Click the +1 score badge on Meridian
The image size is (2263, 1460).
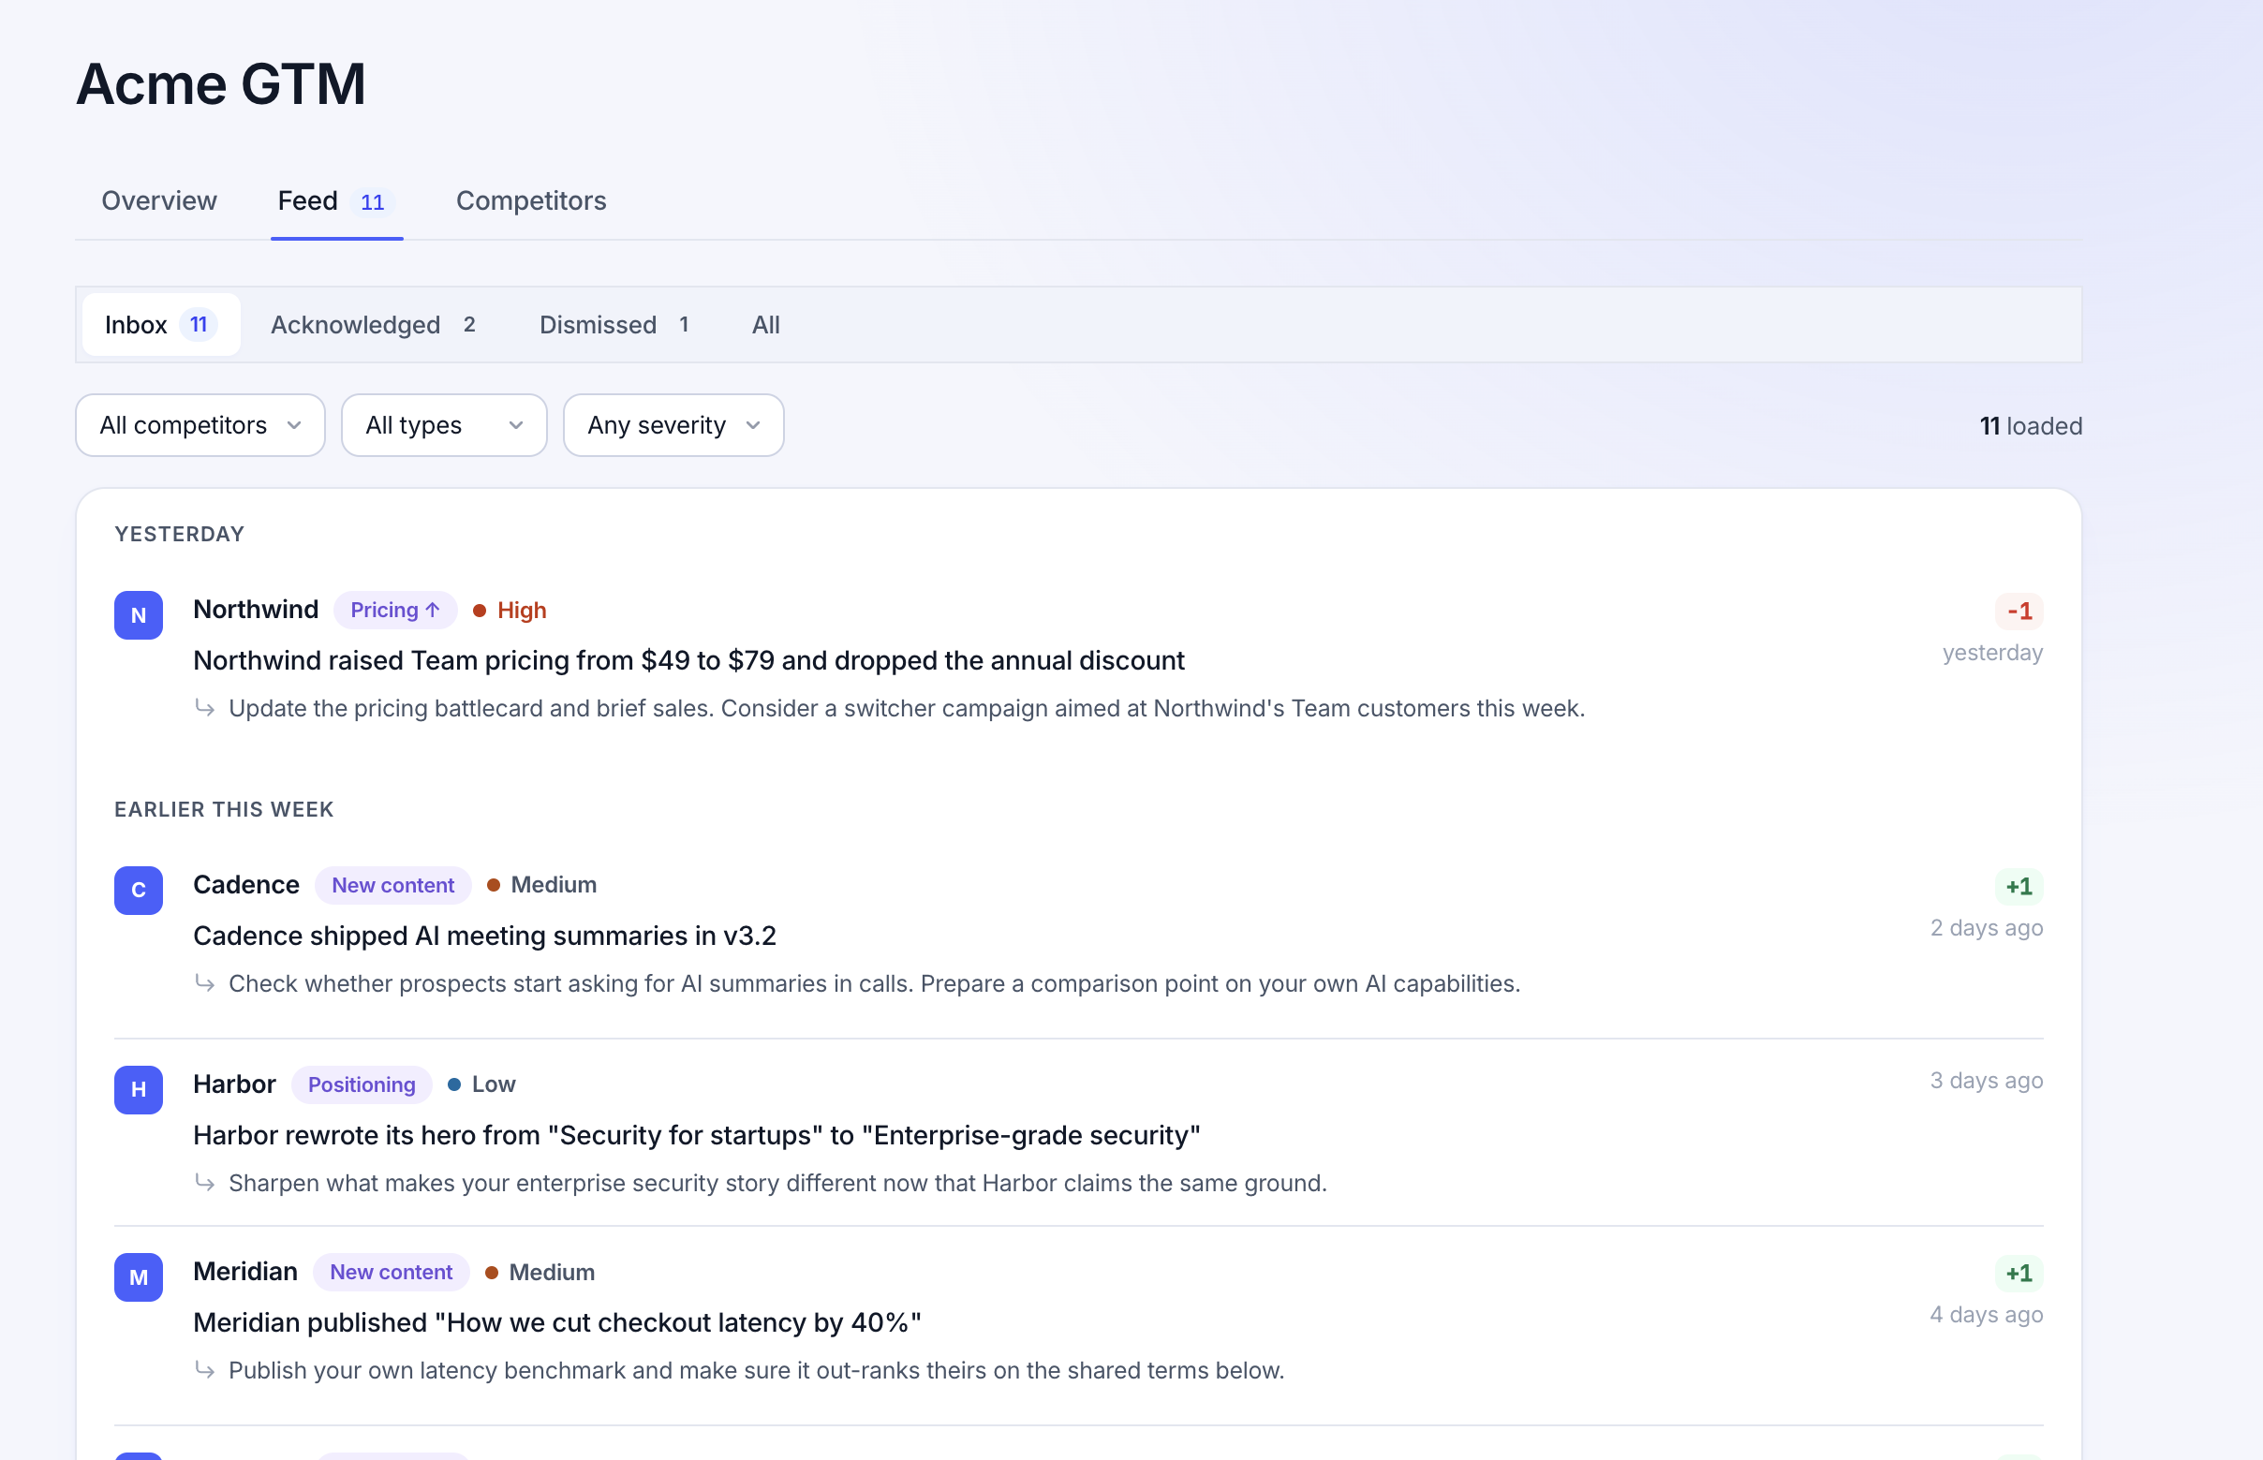[x=2019, y=1274]
